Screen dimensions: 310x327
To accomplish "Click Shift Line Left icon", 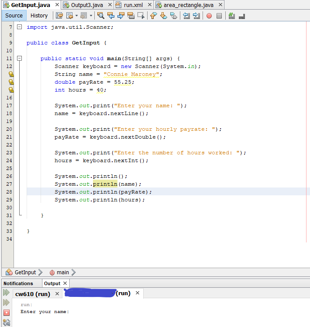I will [x=186, y=16].
